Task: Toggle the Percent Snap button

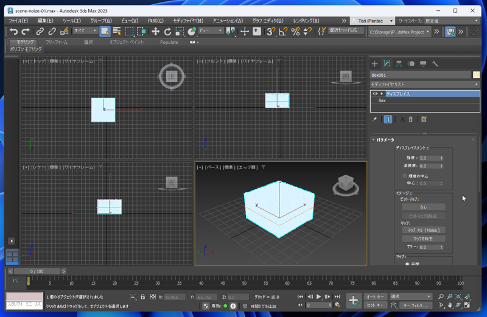Action: [295, 32]
